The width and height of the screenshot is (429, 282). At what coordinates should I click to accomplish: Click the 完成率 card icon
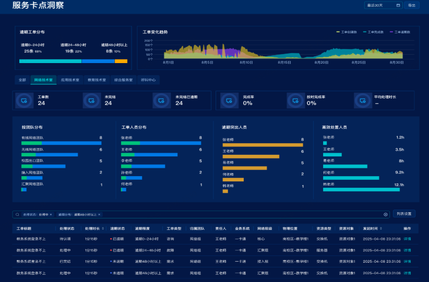[229, 101]
